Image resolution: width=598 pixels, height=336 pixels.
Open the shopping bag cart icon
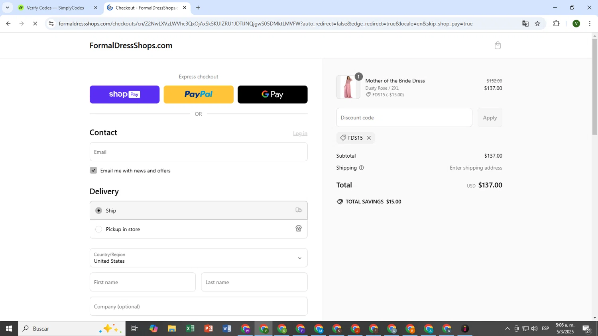(x=498, y=45)
